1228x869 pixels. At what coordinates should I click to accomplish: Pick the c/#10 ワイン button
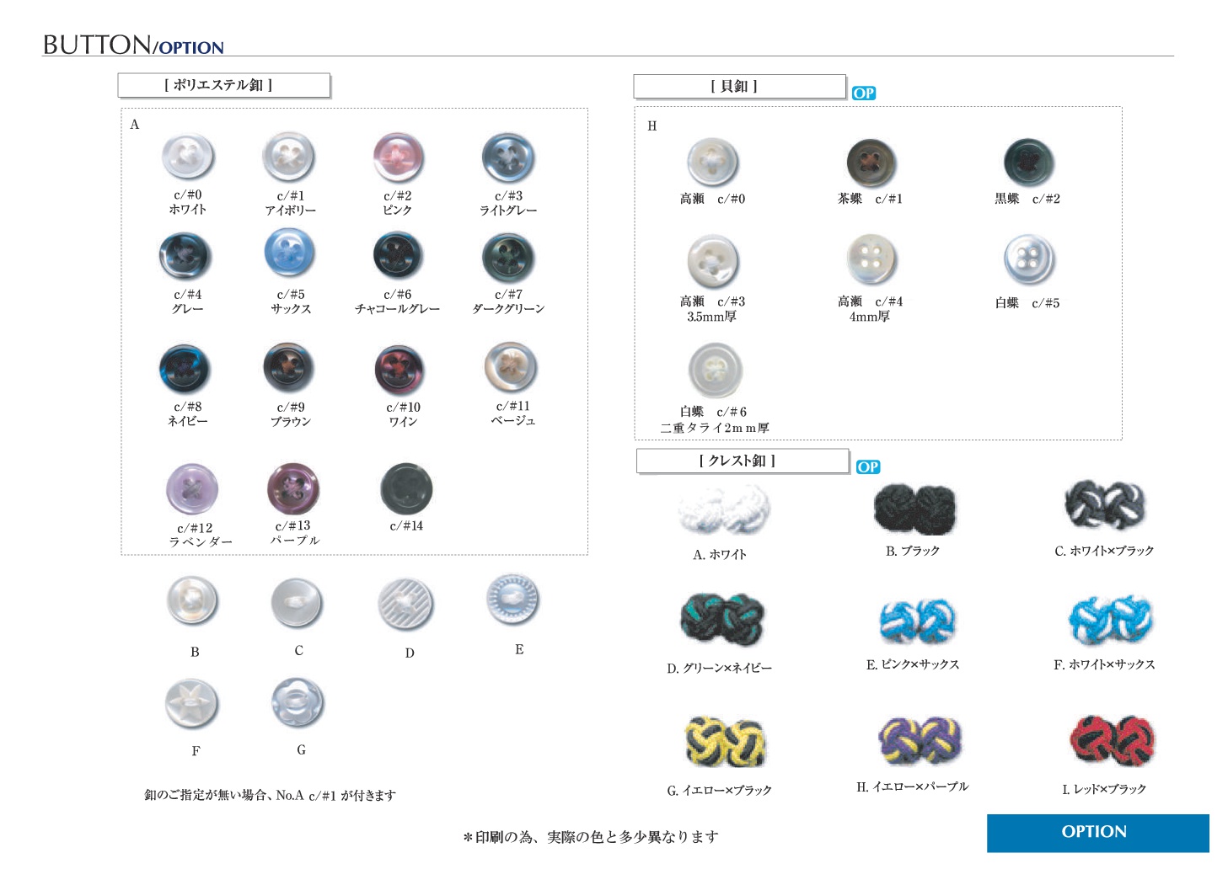(400, 370)
